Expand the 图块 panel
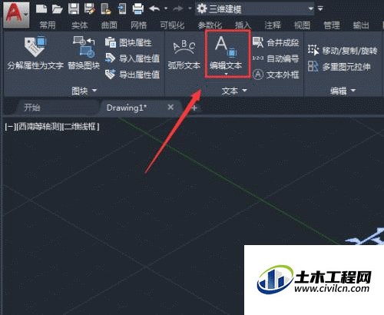Screen dimensions: 384x315 click(x=84, y=91)
